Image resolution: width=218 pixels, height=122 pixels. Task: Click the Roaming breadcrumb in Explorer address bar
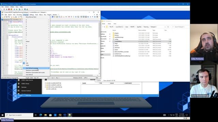146,27
